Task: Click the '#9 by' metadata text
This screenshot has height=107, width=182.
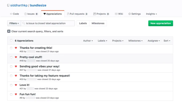Action: [22, 98]
